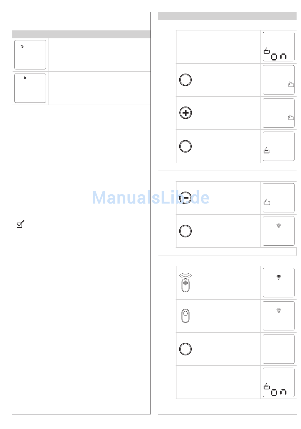Click the blank round button below the plus button

click(x=186, y=146)
